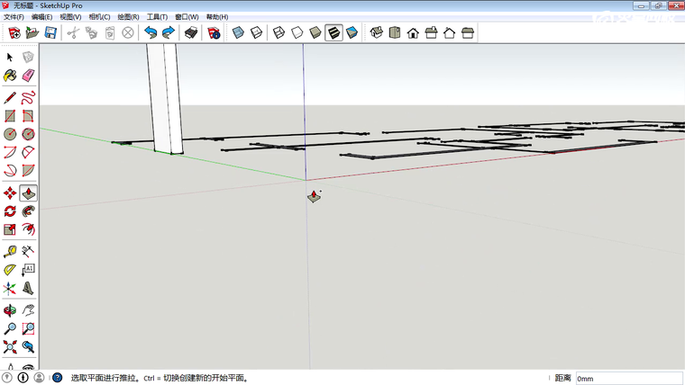Expand the 窗口(W) menu
Image resolution: width=685 pixels, height=385 pixels.
(187, 17)
